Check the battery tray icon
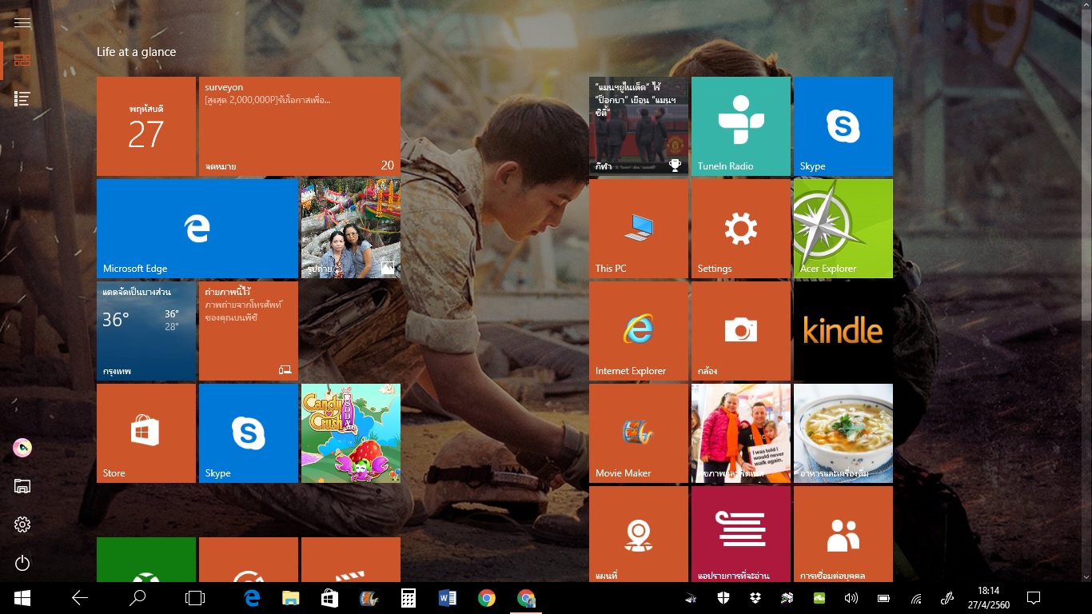1092x614 pixels. 883,598
